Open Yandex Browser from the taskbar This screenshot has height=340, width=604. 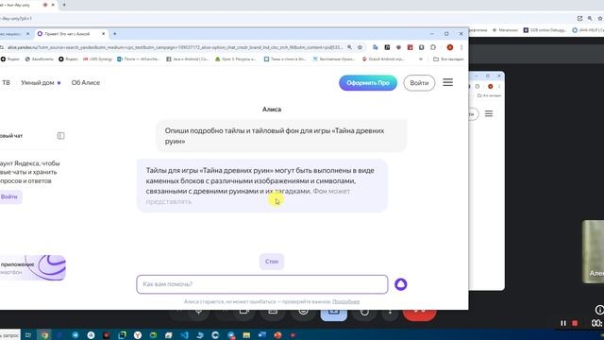[x=138, y=335]
